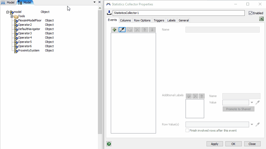Click the eyedropper next to Row Value(s)
Screen dimensions: 266x149
257,124
